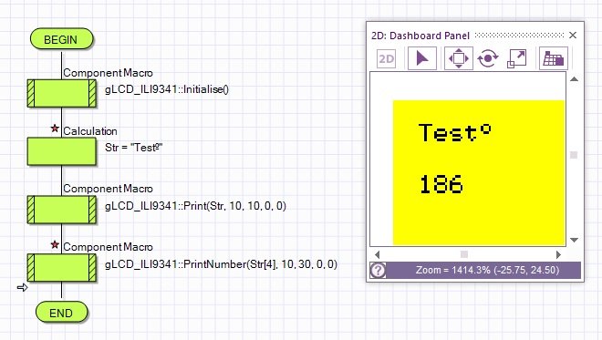Click the red star breakpoint on Calculation
602x340 pixels.
pyautogui.click(x=55, y=129)
